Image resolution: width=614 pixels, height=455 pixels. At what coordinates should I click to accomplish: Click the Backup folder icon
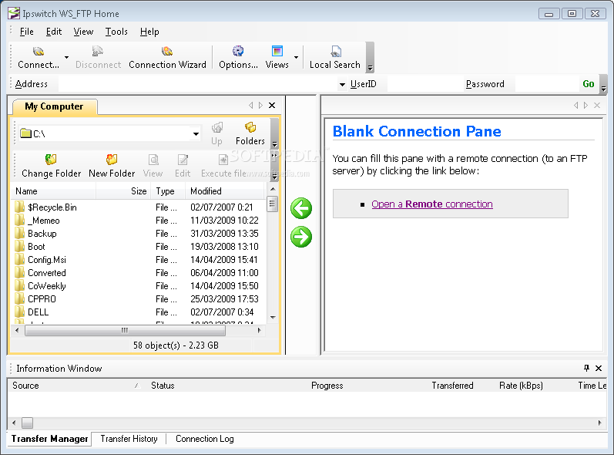[19, 233]
